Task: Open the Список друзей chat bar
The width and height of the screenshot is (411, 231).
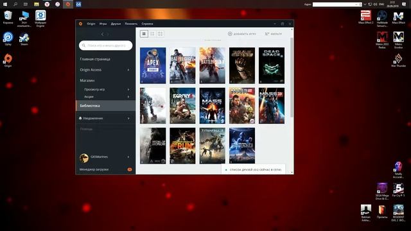Action: click(254, 169)
